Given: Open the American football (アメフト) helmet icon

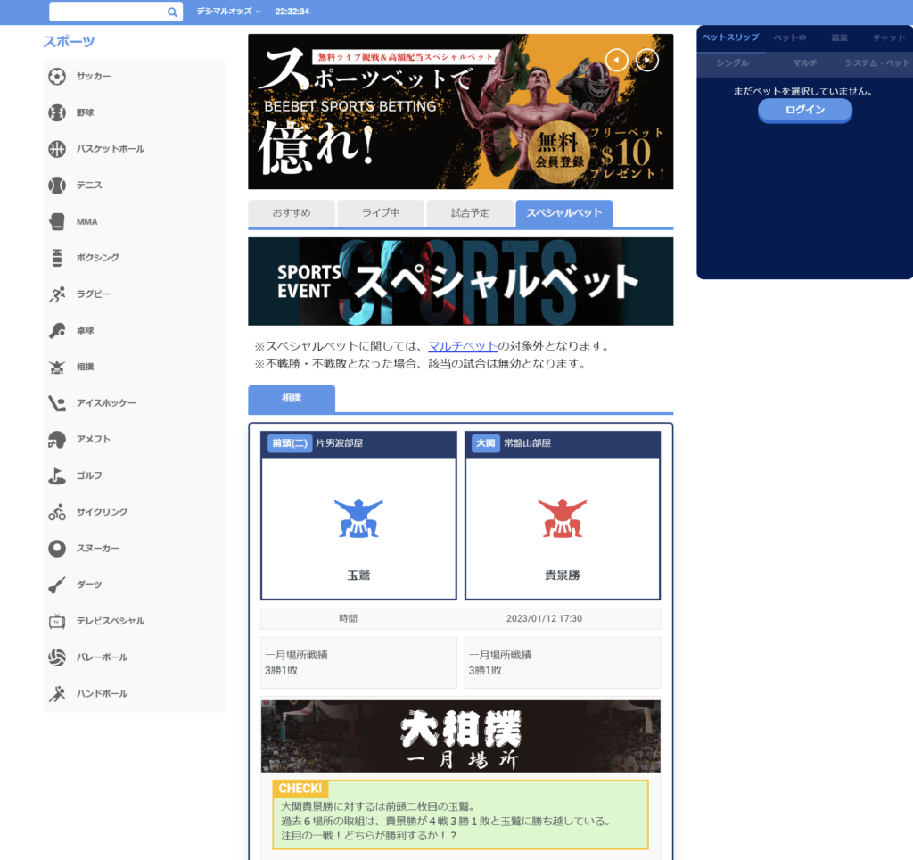Looking at the screenshot, I should pos(57,439).
